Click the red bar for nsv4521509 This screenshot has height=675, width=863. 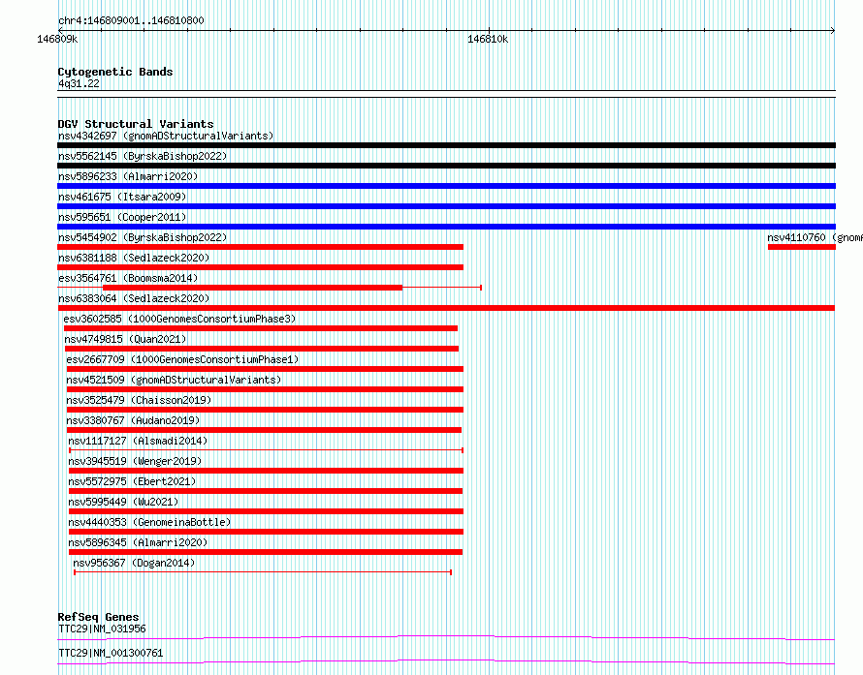265,389
